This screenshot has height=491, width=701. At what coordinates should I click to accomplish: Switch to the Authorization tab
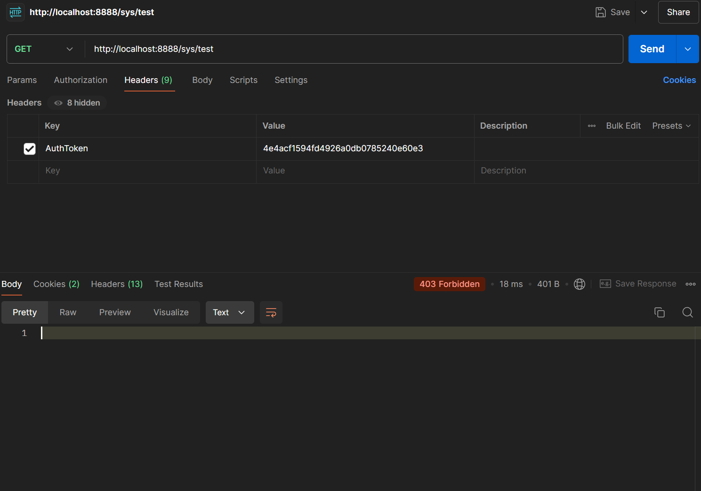tap(81, 80)
